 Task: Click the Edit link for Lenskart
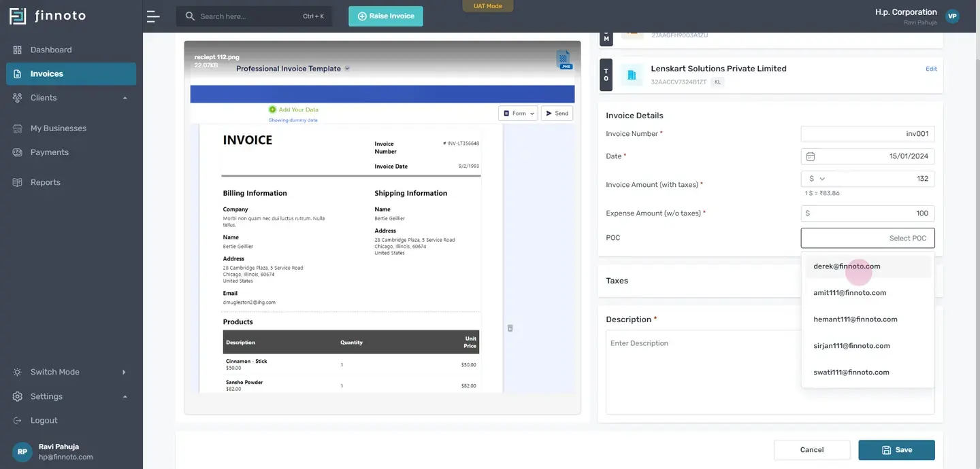tap(931, 69)
